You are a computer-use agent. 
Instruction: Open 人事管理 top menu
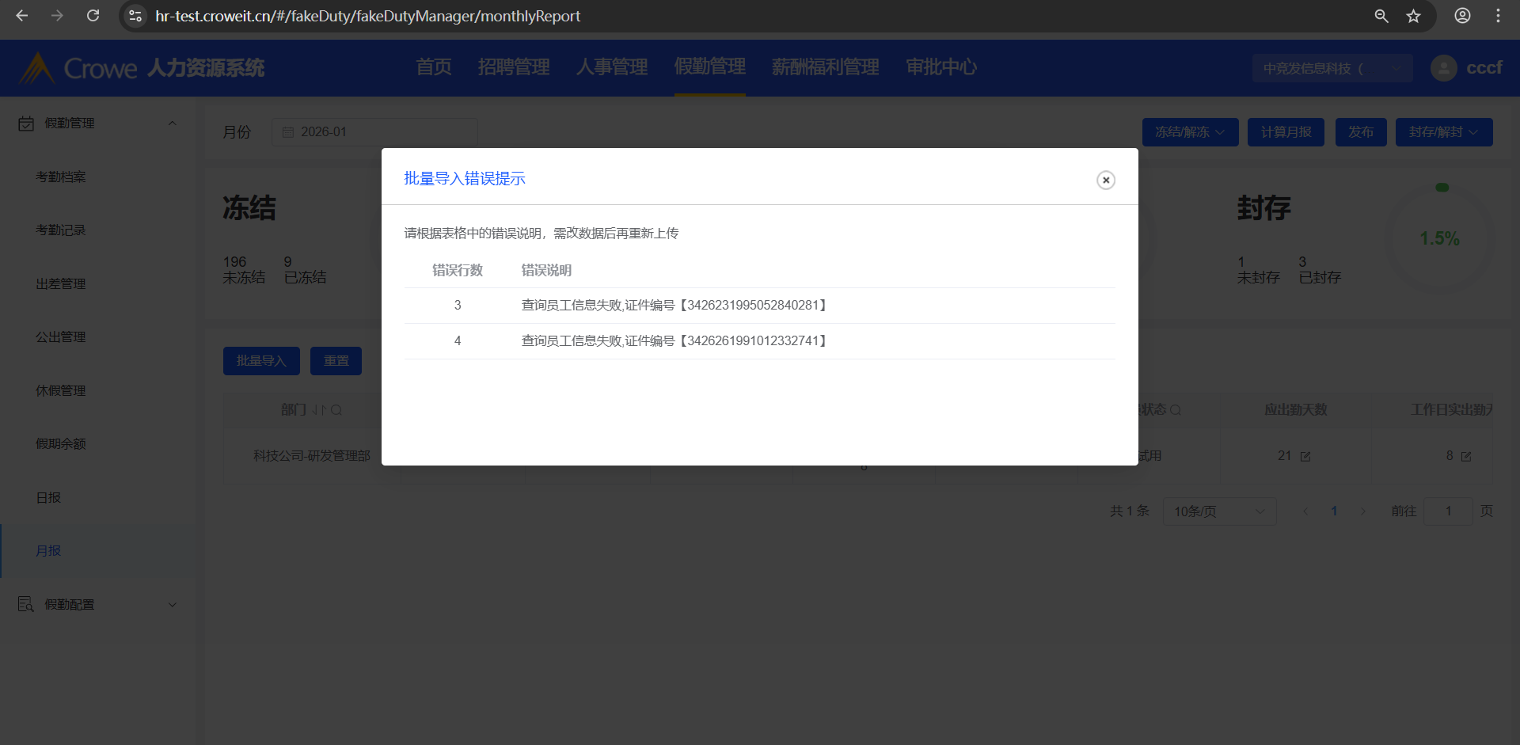click(x=612, y=67)
